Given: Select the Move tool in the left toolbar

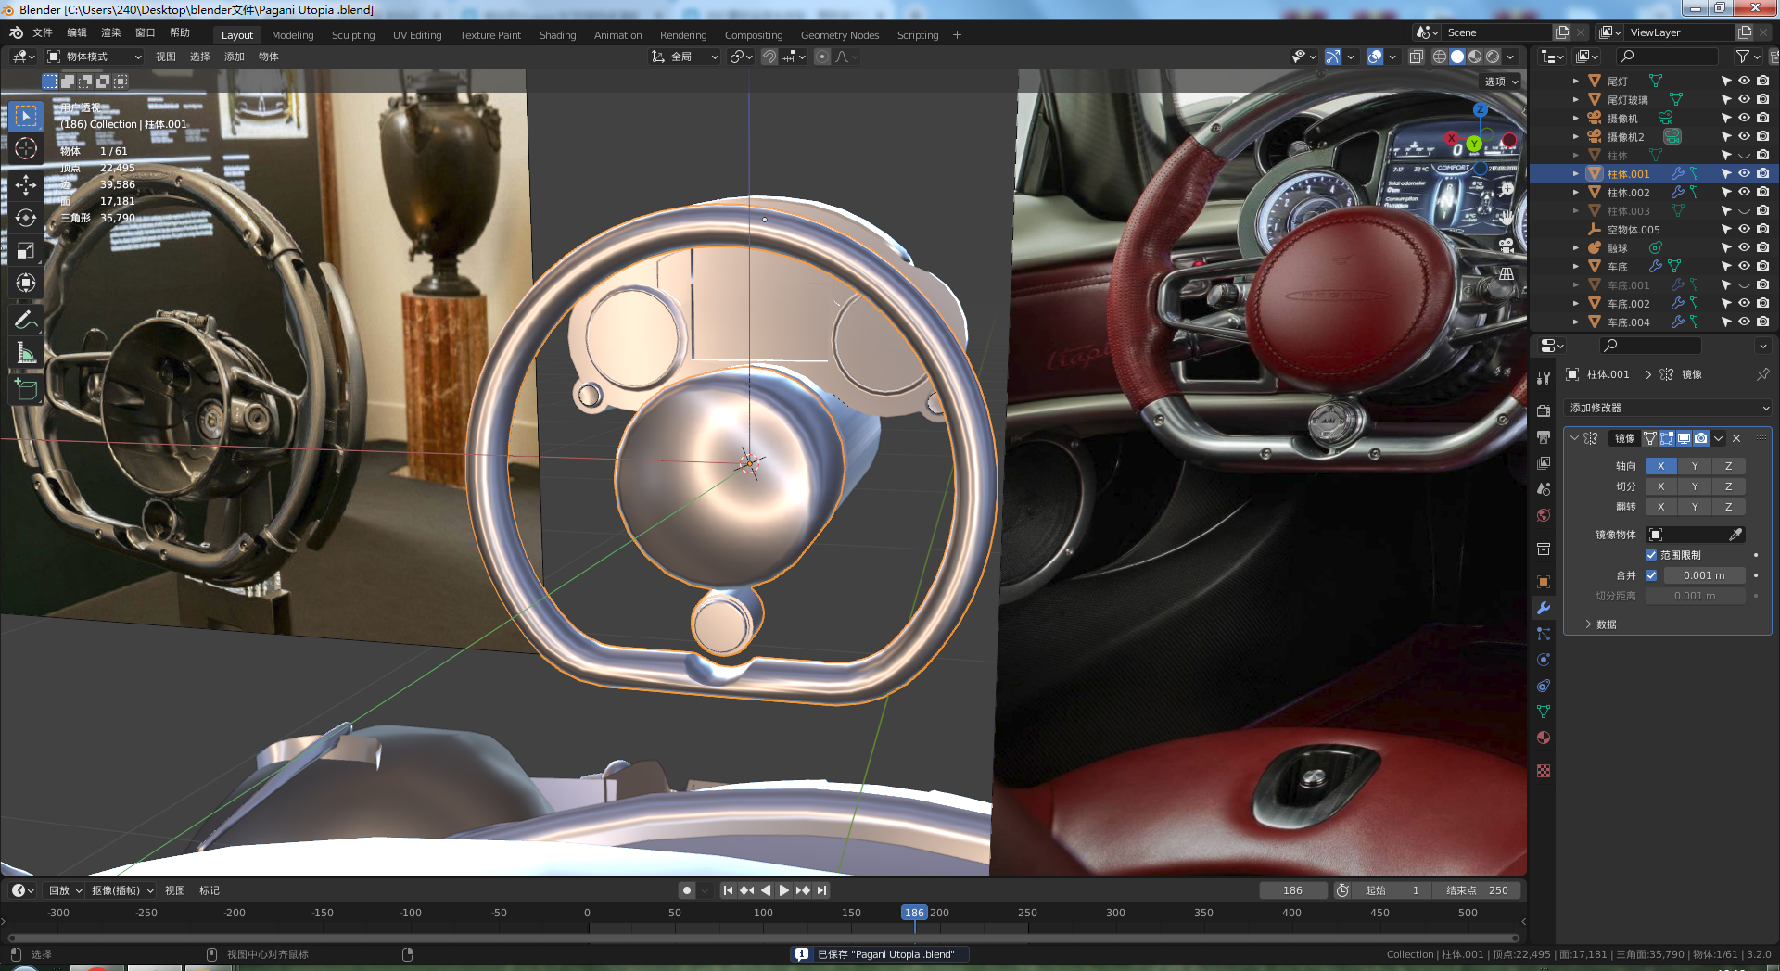Looking at the screenshot, I should (x=26, y=185).
